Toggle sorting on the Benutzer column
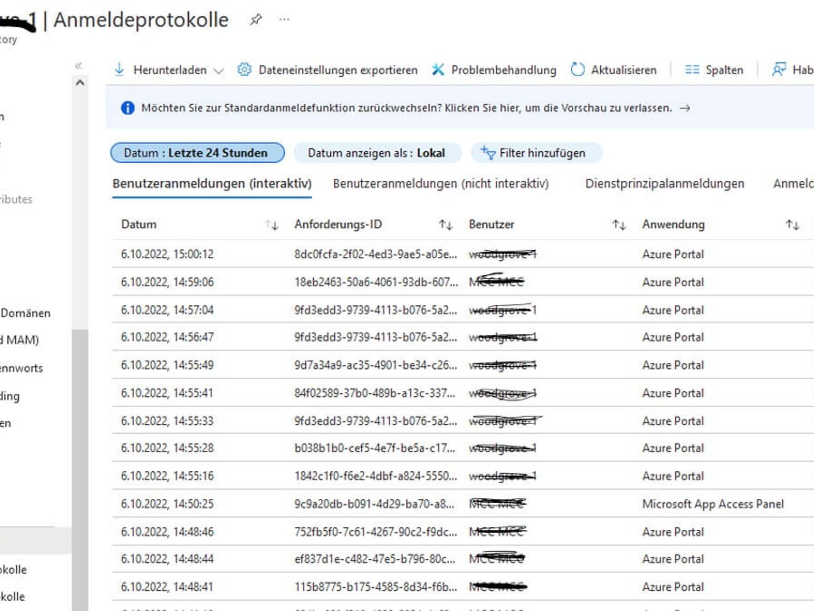 click(619, 224)
